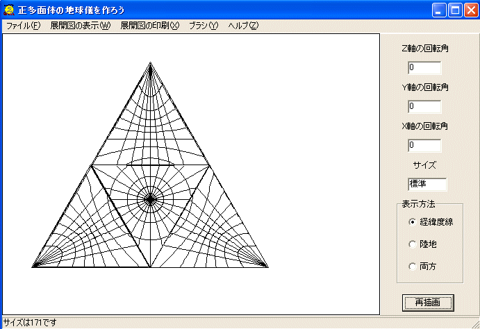
Task: Click the Y軸の回転角 input field
Action: click(x=424, y=107)
